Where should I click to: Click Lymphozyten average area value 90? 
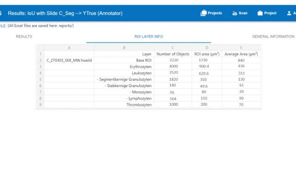point(241,98)
